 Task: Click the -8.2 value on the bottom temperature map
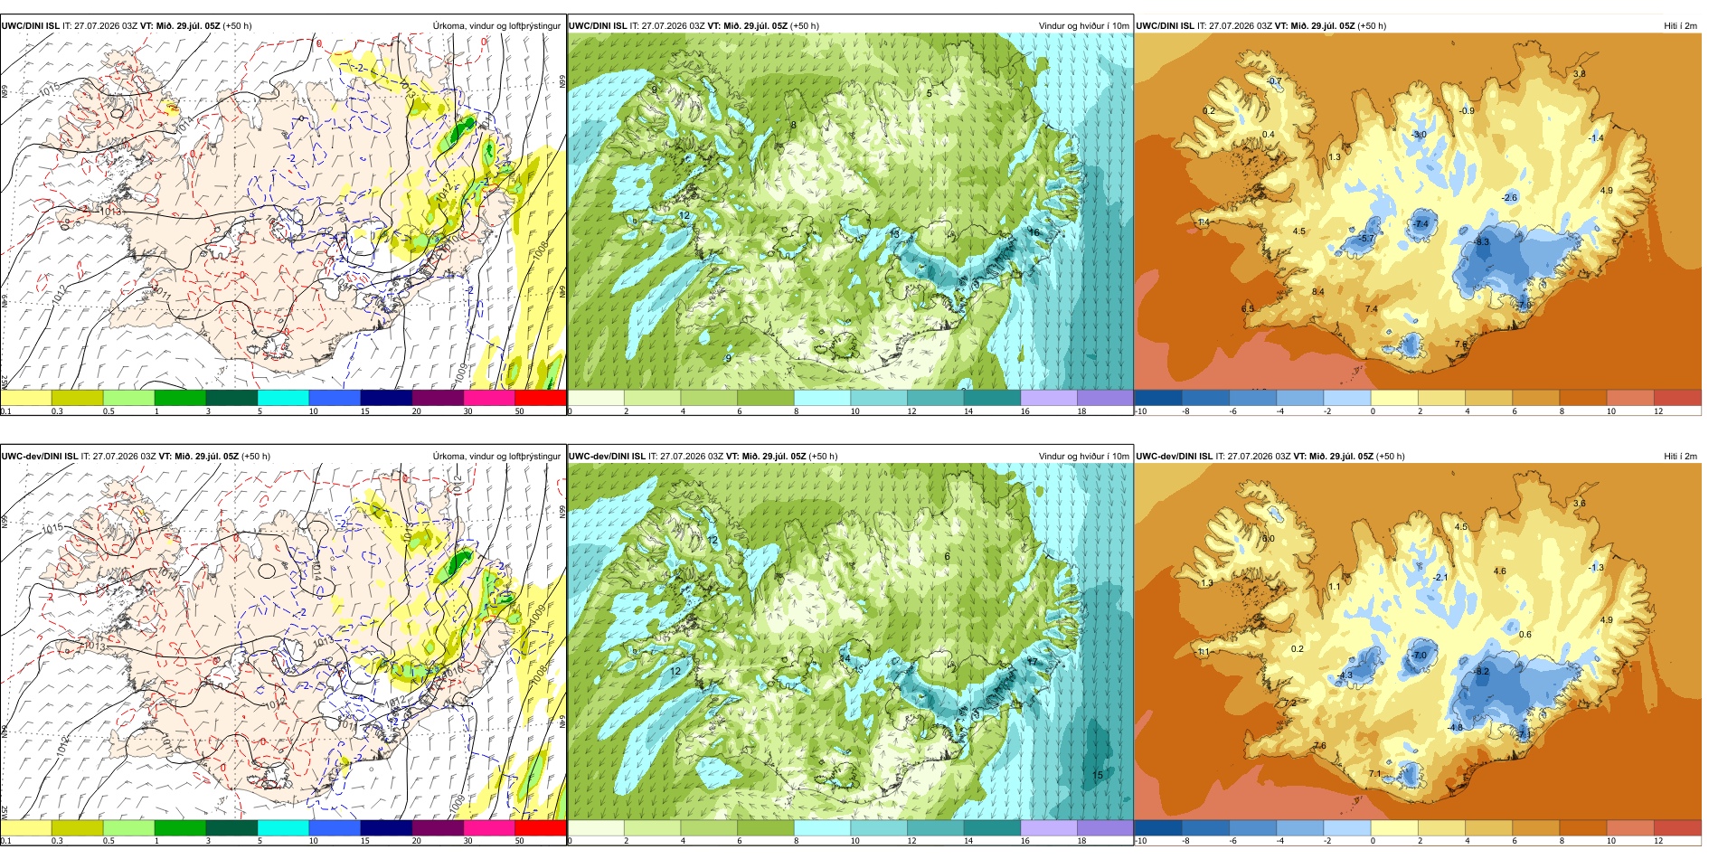coord(1481,672)
